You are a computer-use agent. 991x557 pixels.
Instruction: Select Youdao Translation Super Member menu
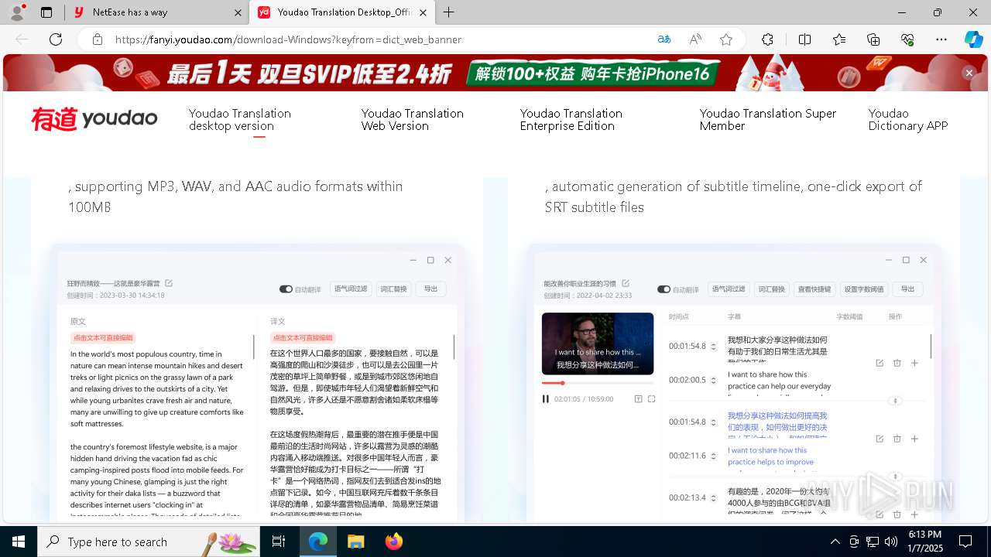(x=768, y=120)
